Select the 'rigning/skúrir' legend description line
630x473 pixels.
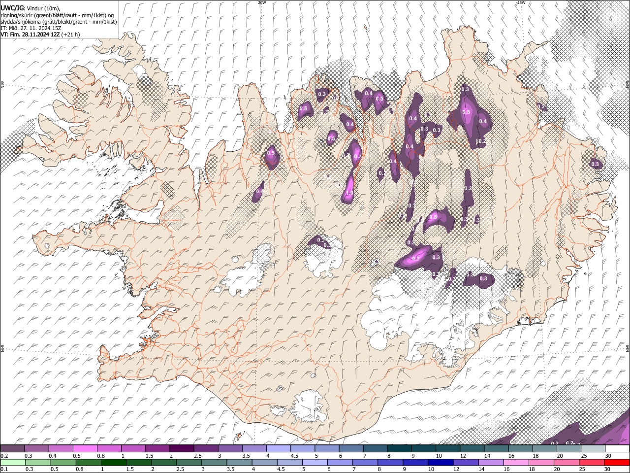pyautogui.click(x=57, y=15)
